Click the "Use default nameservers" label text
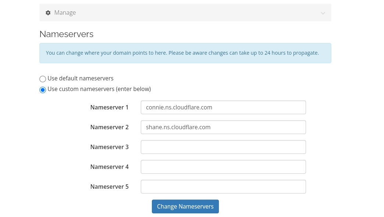The width and height of the screenshot is (384, 217). 81,78
